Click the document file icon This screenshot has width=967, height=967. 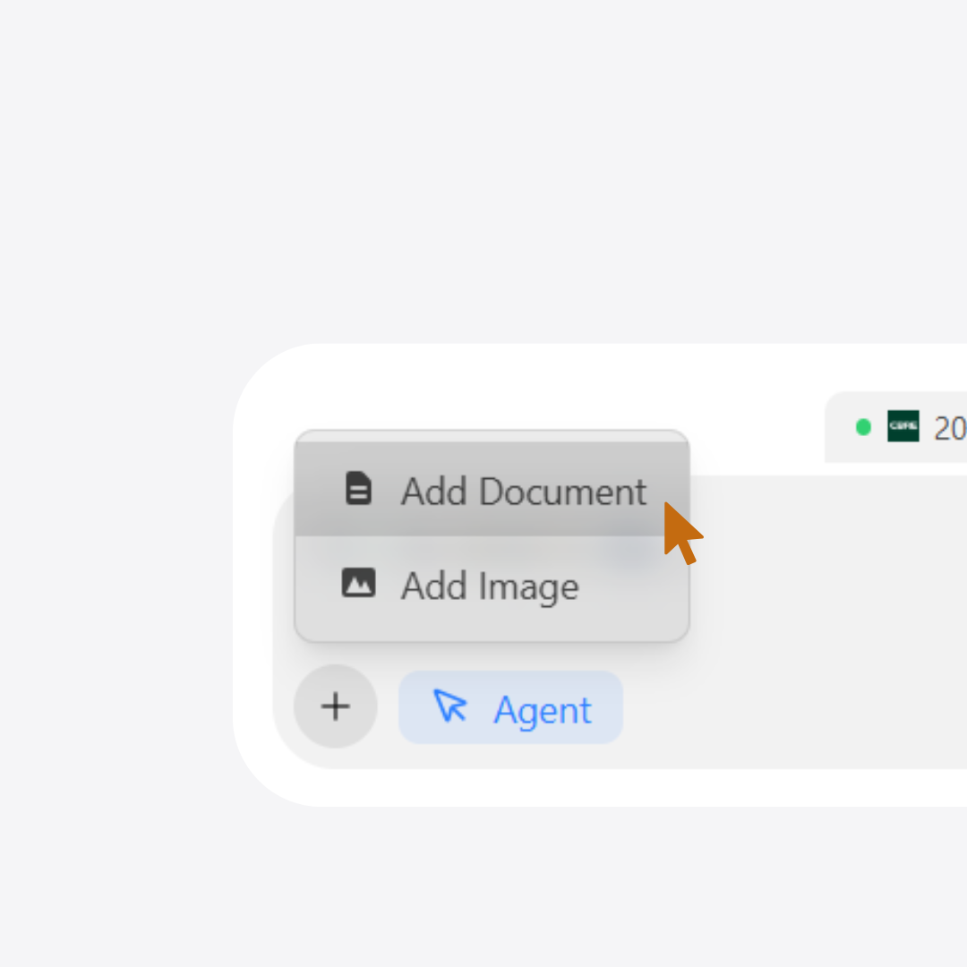[x=358, y=489]
